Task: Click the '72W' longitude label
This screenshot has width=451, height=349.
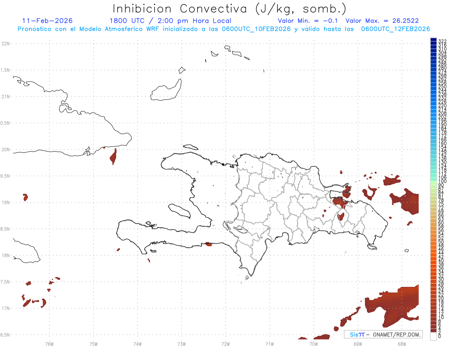Action: [x=225, y=344]
